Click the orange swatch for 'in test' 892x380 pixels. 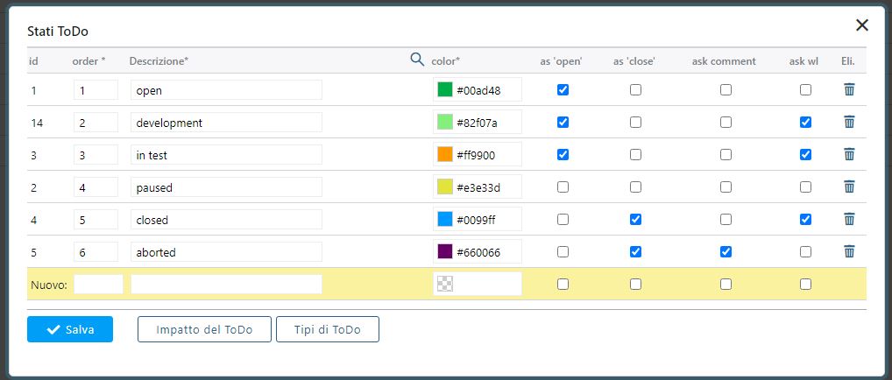click(445, 154)
